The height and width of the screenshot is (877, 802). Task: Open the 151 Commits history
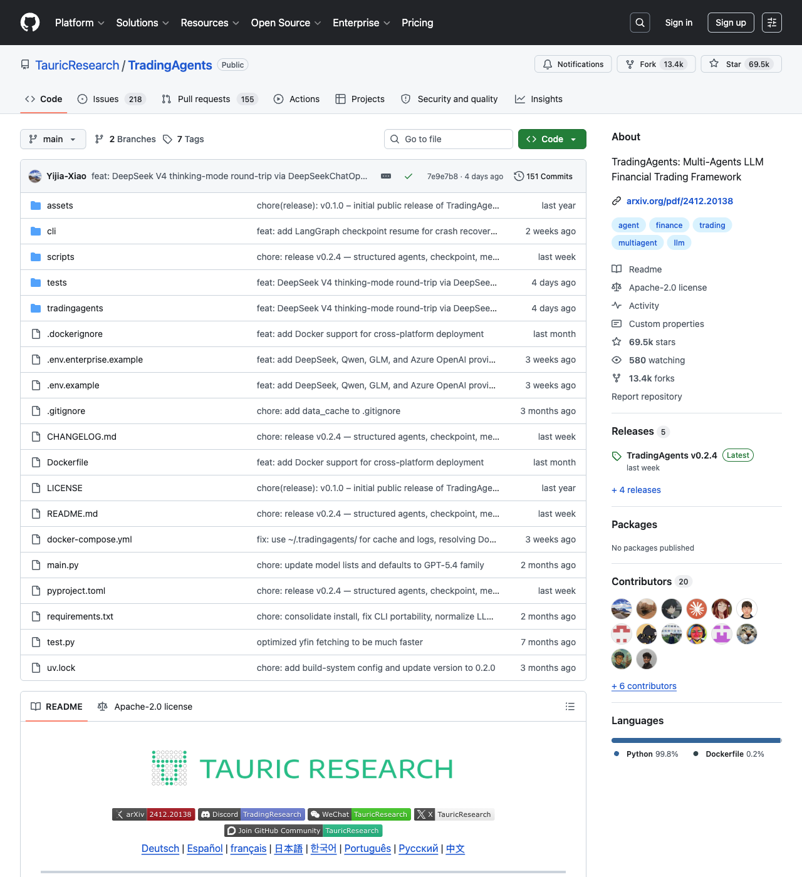(x=543, y=176)
